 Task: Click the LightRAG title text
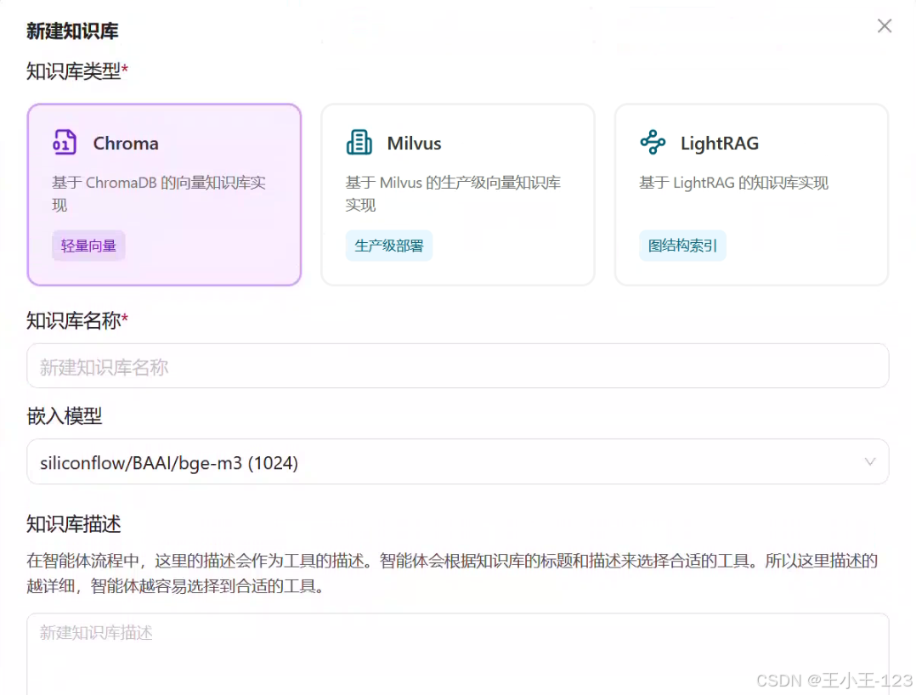tap(720, 143)
